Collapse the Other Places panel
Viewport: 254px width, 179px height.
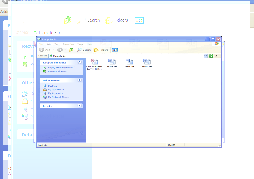click(79, 80)
